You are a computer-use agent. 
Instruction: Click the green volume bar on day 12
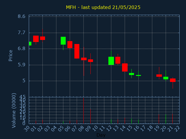click(x=111, y=121)
